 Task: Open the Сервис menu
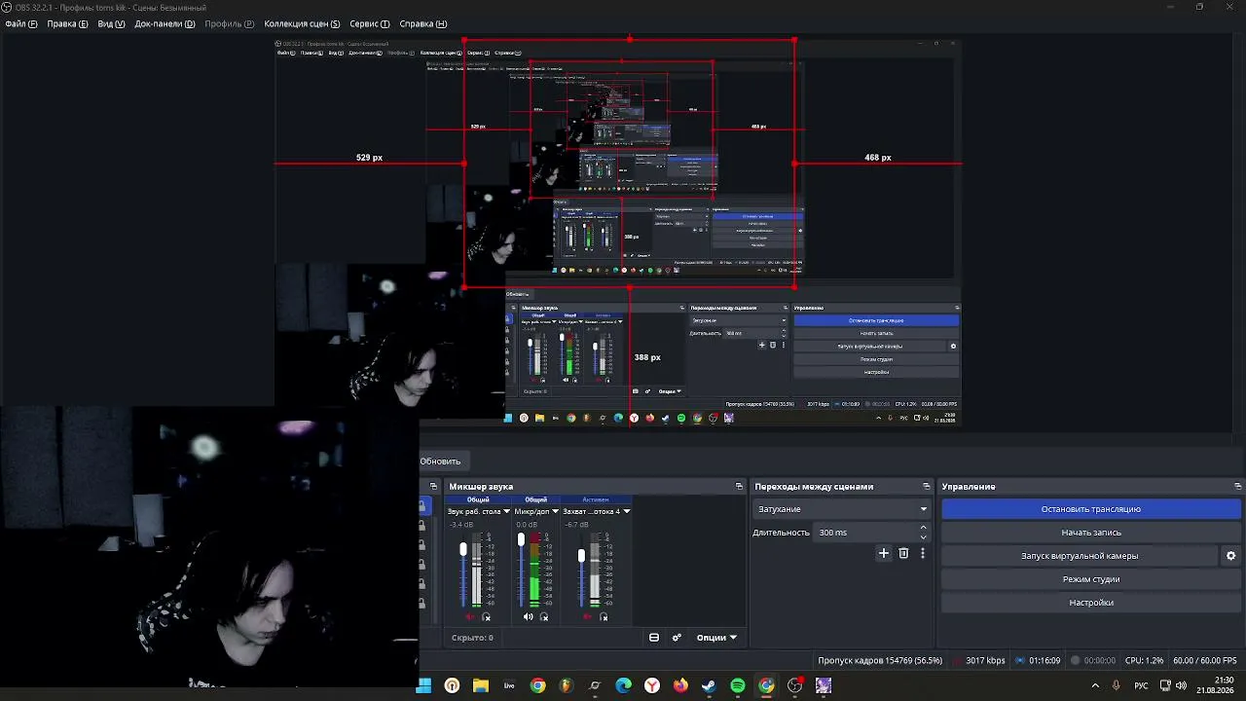coord(370,23)
